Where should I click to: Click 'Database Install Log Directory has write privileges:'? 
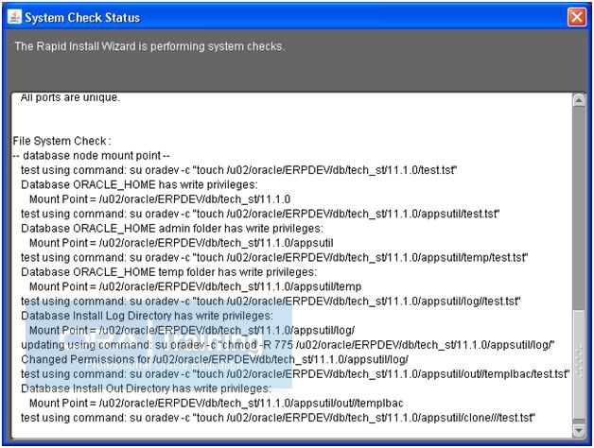click(x=147, y=316)
